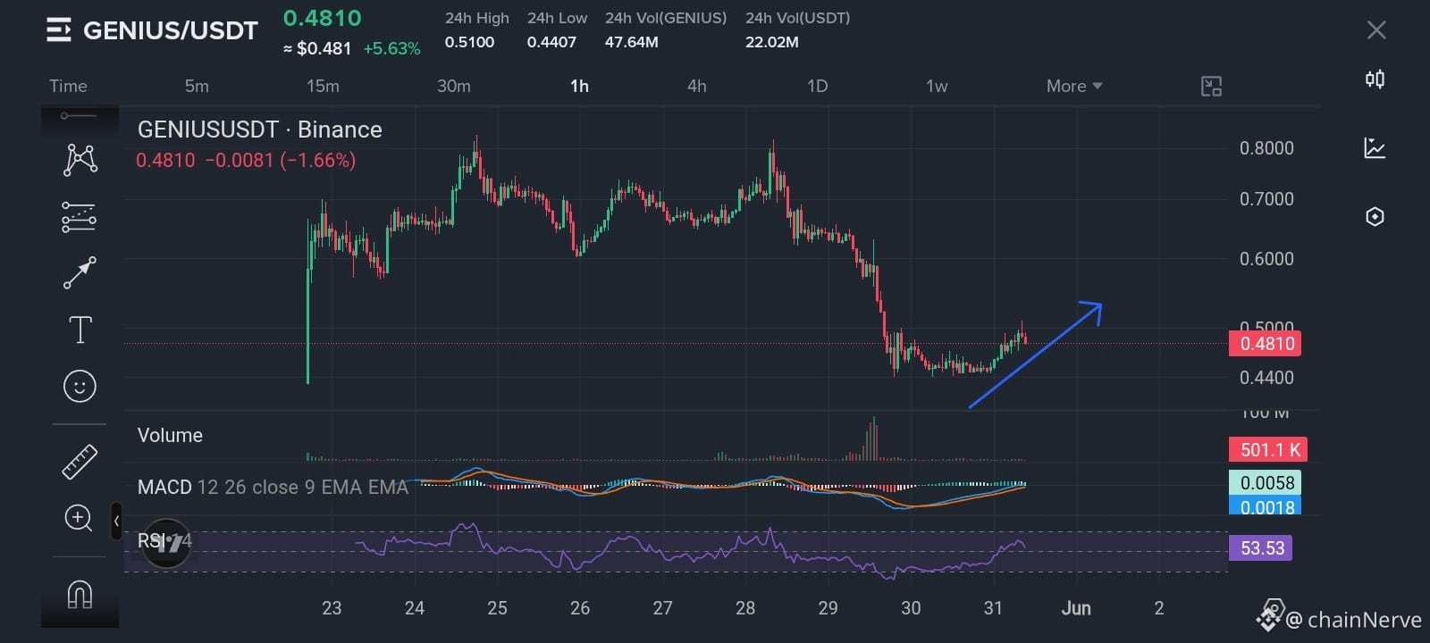Click the 24h Vol(USDT) 22.02M value

pos(772,42)
